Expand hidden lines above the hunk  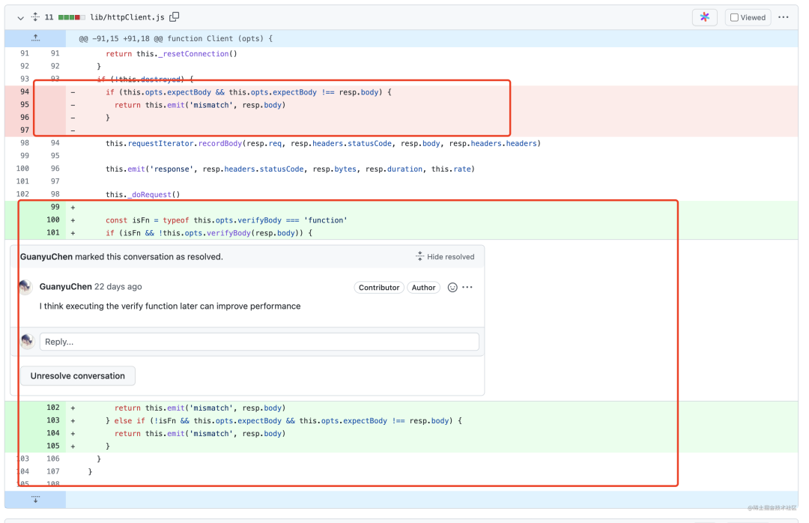(x=34, y=38)
